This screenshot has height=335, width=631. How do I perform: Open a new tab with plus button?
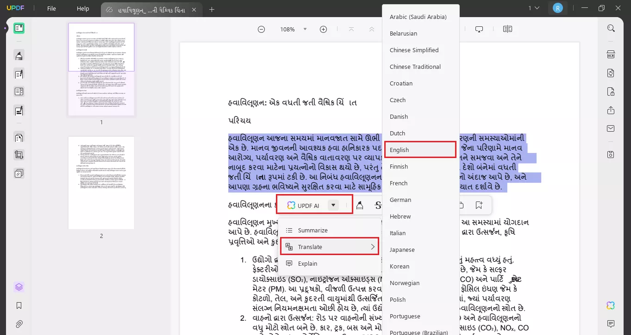coord(212,9)
